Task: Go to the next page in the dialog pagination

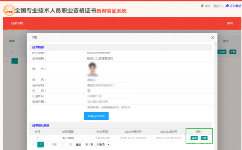Action: point(48,144)
